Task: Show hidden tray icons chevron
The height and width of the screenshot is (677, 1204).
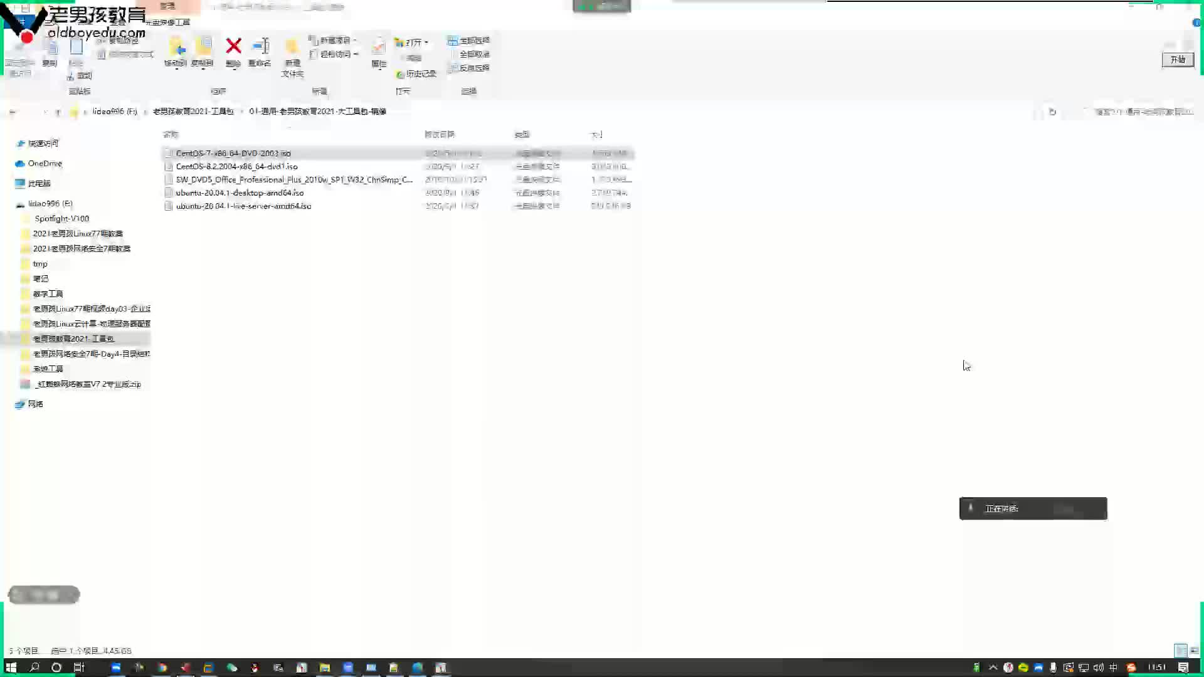Action: 993,668
